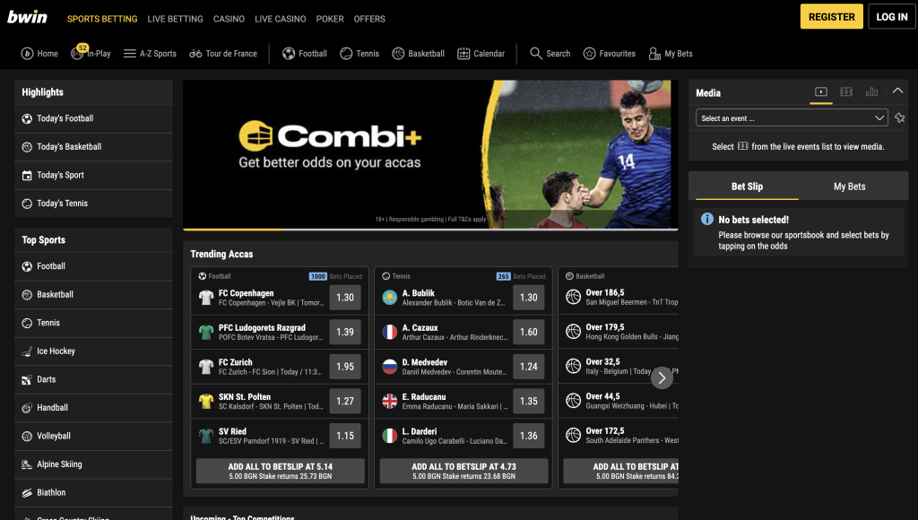Open Volleyball in Top Sports
The width and height of the screenshot is (918, 520).
[x=93, y=436]
